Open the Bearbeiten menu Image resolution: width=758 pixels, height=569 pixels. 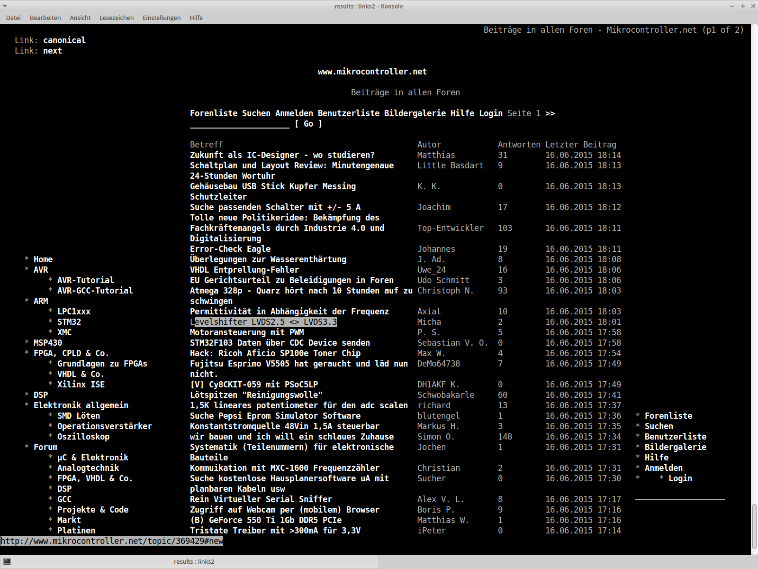click(45, 18)
